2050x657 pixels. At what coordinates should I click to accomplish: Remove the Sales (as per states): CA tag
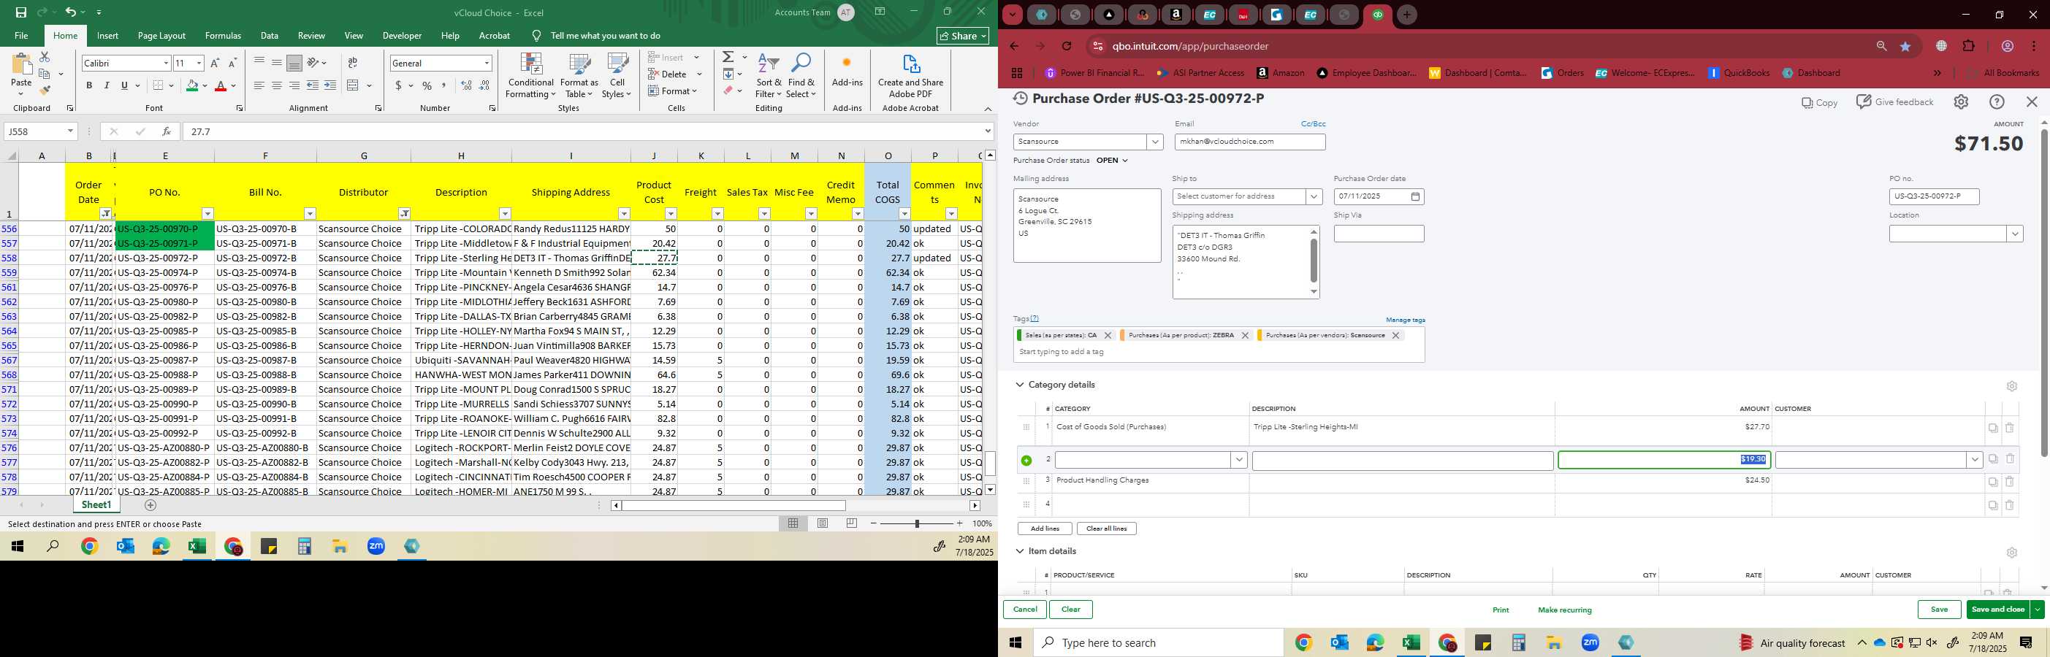coord(1108,336)
